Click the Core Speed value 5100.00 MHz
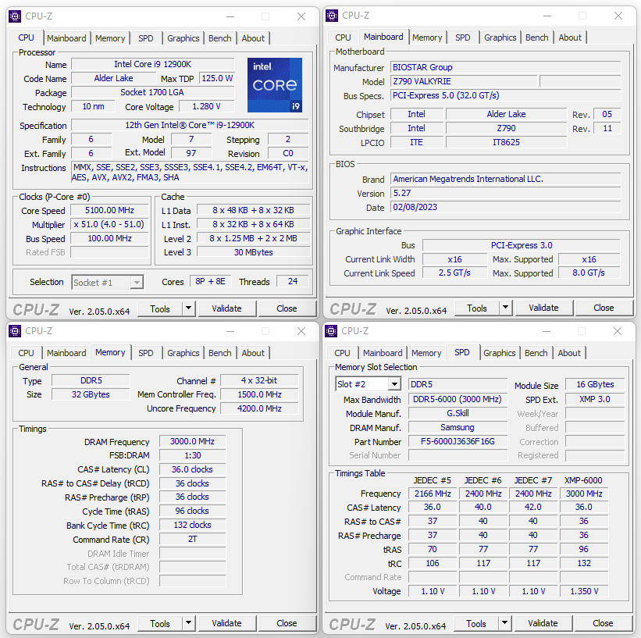The image size is (641, 638). tap(109, 210)
